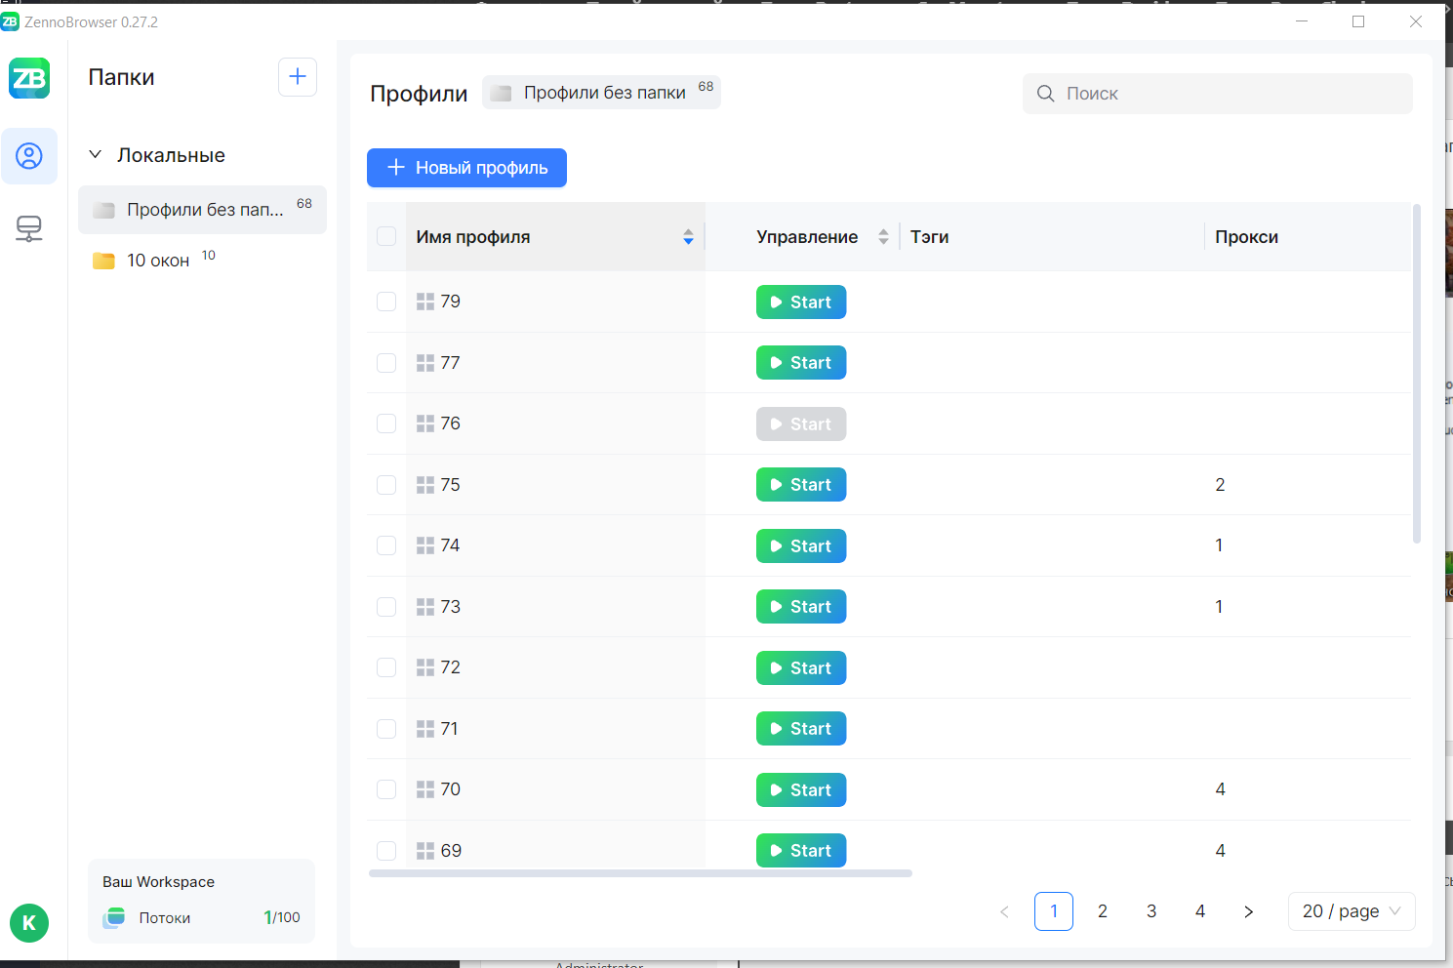The height and width of the screenshot is (968, 1453).
Task: Click the Windows icon of profile 75
Action: pos(425,485)
